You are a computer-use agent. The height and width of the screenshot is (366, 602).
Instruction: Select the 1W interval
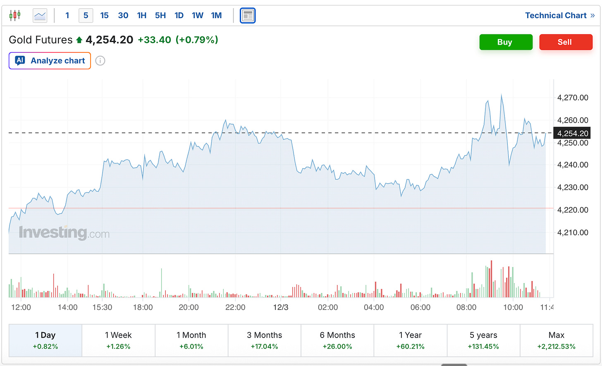click(x=198, y=16)
